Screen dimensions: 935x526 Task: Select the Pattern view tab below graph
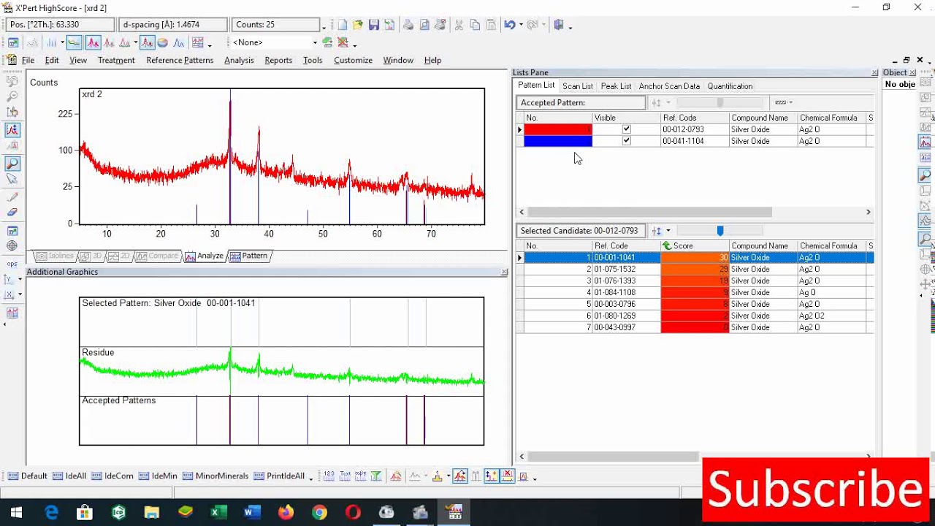click(249, 256)
